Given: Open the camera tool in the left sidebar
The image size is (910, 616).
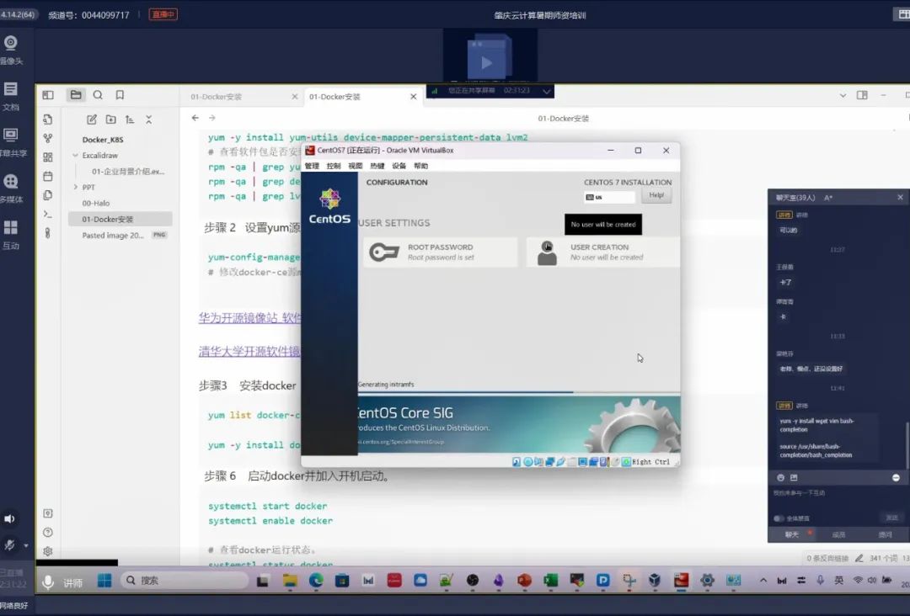Looking at the screenshot, I should (x=11, y=44).
